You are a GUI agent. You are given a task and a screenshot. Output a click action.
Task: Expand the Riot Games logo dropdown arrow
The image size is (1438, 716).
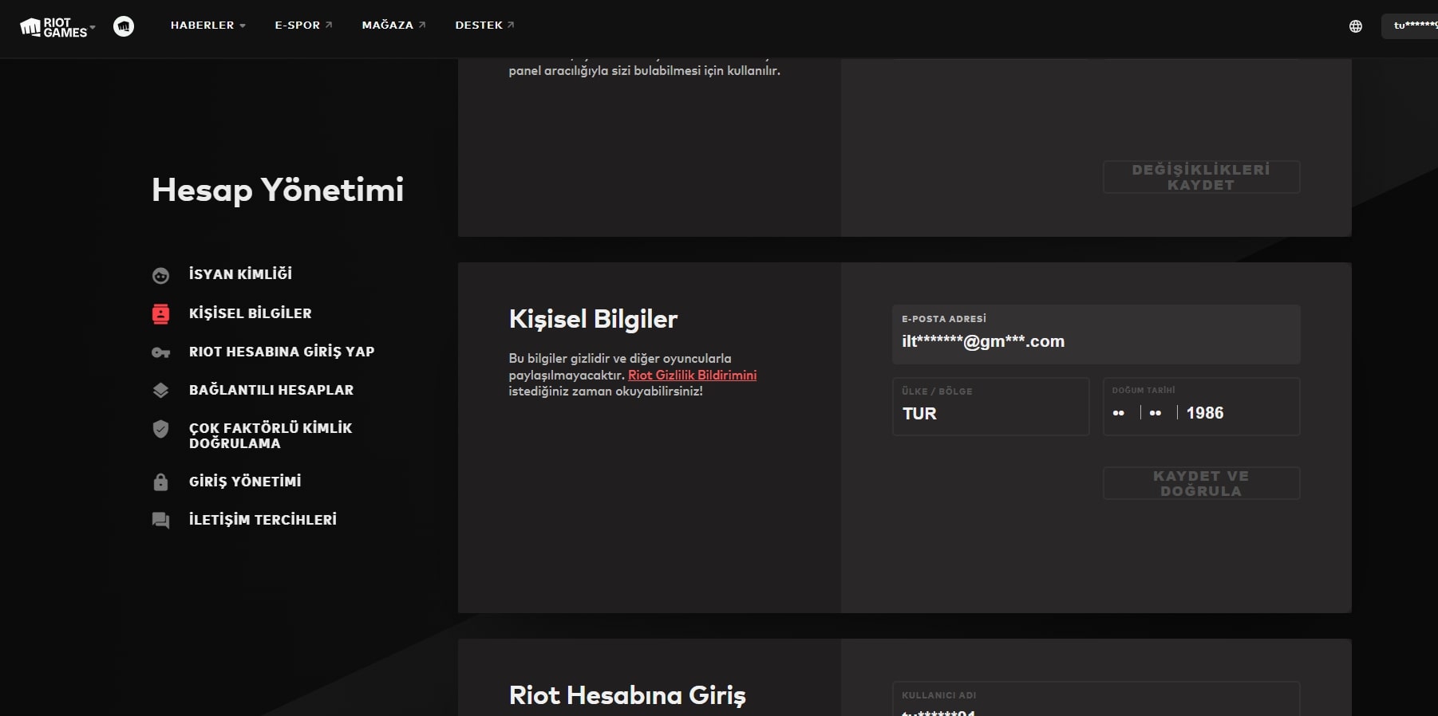click(93, 27)
